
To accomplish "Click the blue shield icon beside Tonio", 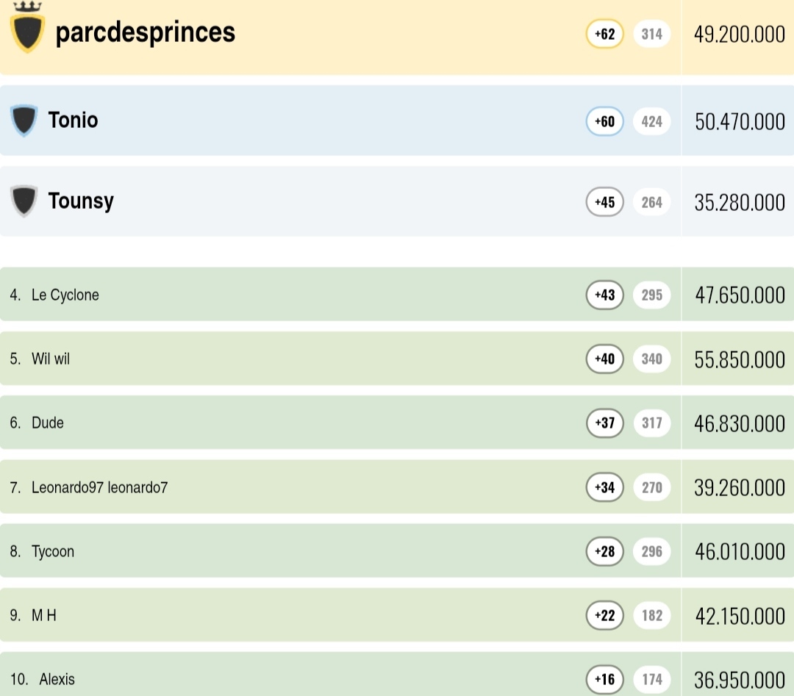I will [24, 121].
